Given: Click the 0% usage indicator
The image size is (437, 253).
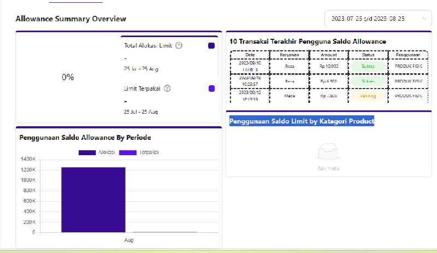Looking at the screenshot, I should (68, 78).
